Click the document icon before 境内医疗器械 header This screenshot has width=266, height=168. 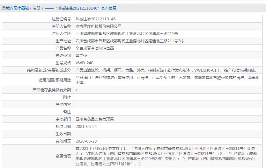(4, 8)
